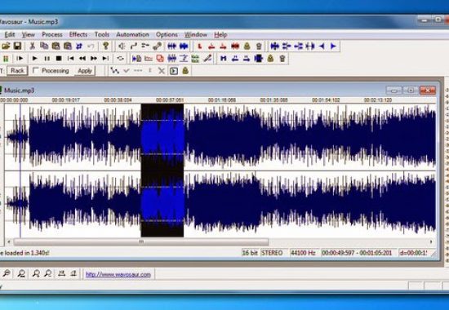Viewport: 449px width, 310px height.
Task: Open the www.wavosaur.com link
Action: [x=118, y=274]
